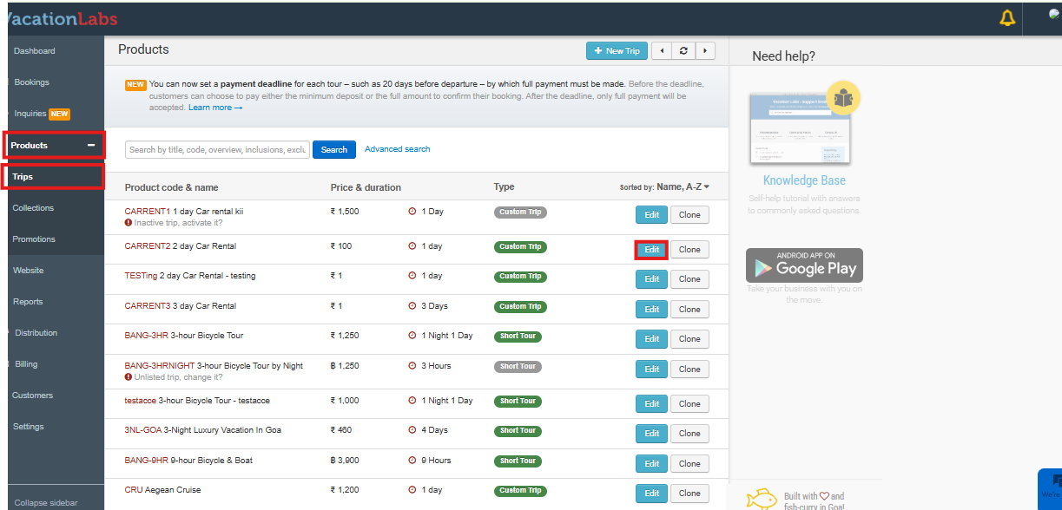Open the Advanced search link
This screenshot has width=1062, height=510.
[397, 149]
